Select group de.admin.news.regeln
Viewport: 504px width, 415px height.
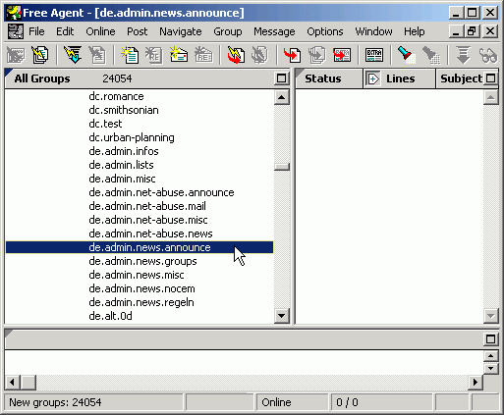coord(141,302)
